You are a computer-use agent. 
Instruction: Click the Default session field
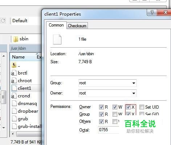click(27, 21)
